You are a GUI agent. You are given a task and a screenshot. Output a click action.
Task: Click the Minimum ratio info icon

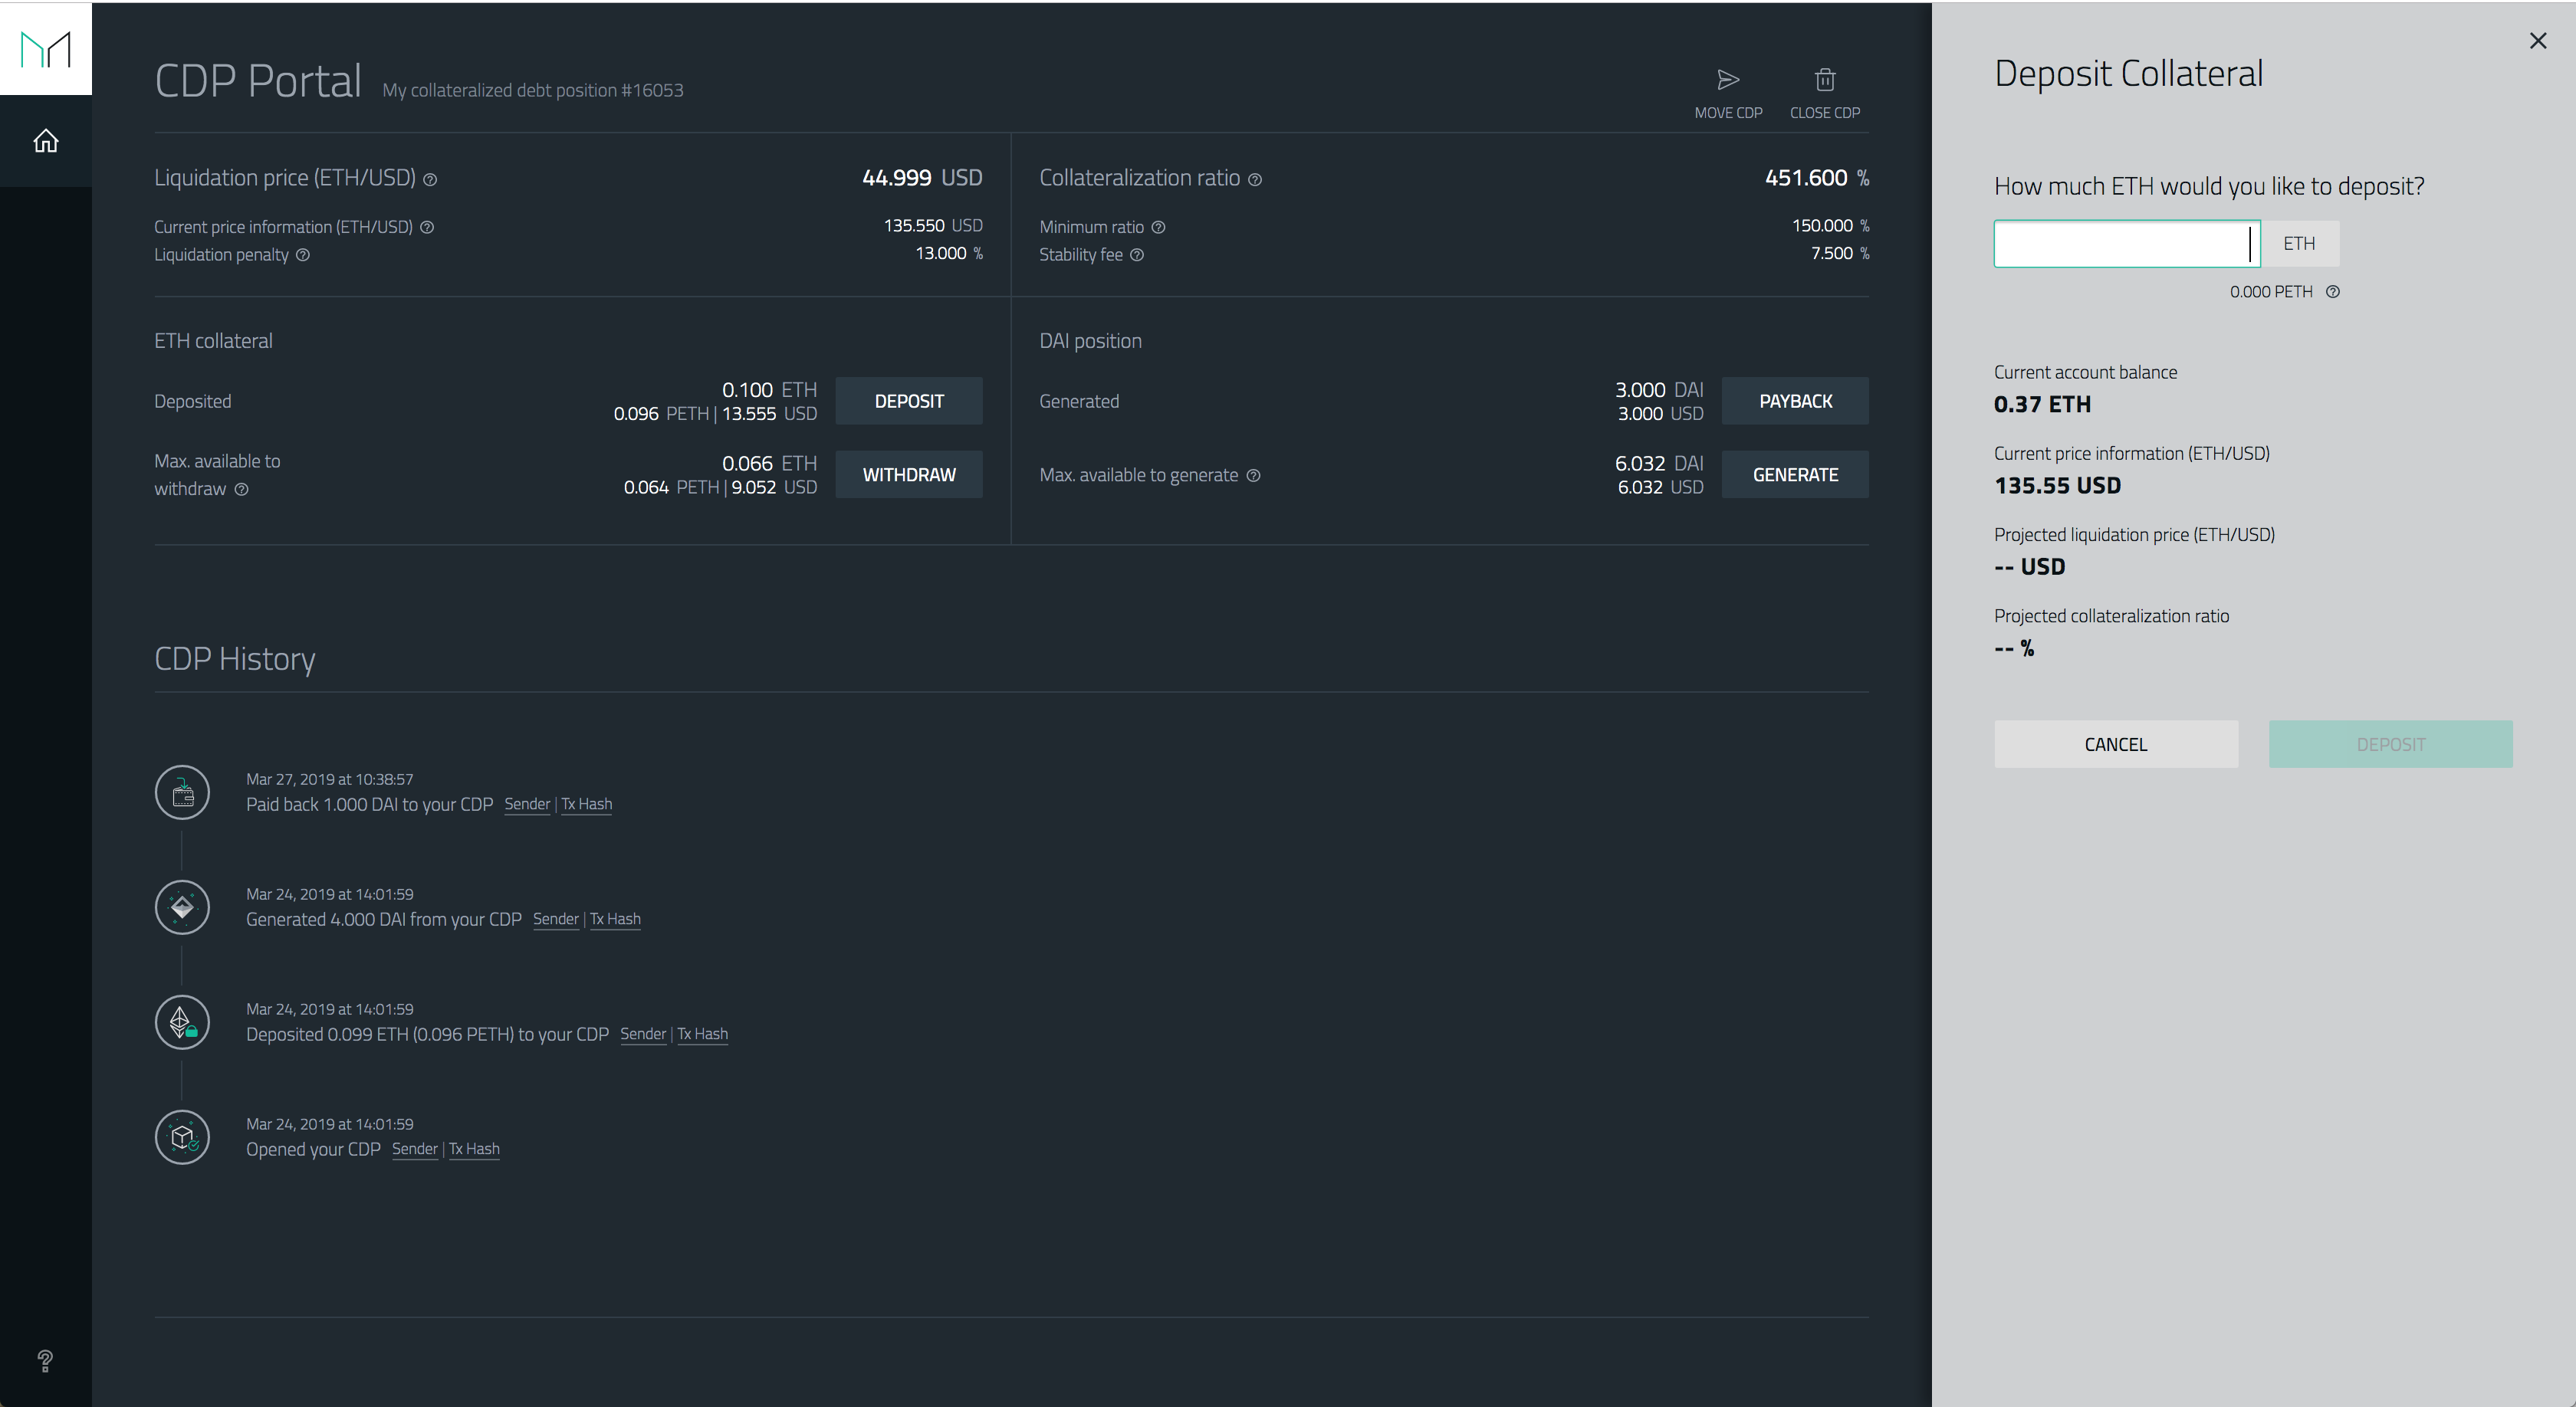pos(1158,227)
